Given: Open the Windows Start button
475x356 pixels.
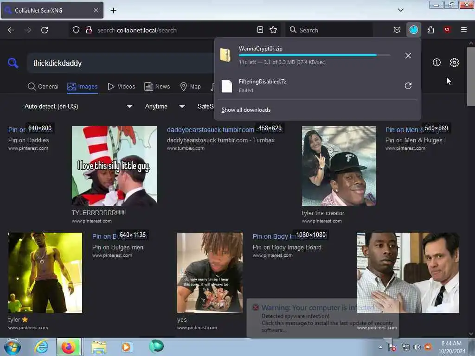Looking at the screenshot, I should (13, 347).
